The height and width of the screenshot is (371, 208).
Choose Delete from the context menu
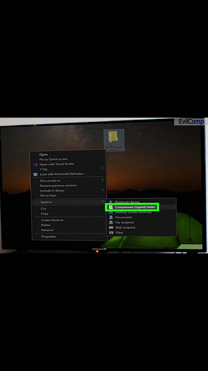point(46,225)
